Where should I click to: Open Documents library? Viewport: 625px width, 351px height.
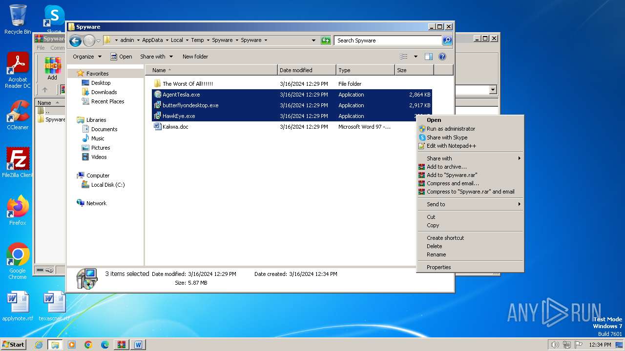[104, 129]
